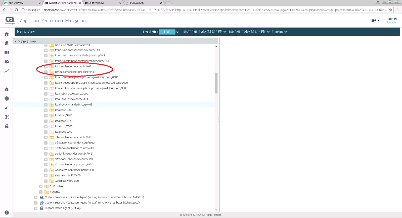Click the folder icon for Variance
The height and width of the screenshot is (218, 402).
(47, 192)
